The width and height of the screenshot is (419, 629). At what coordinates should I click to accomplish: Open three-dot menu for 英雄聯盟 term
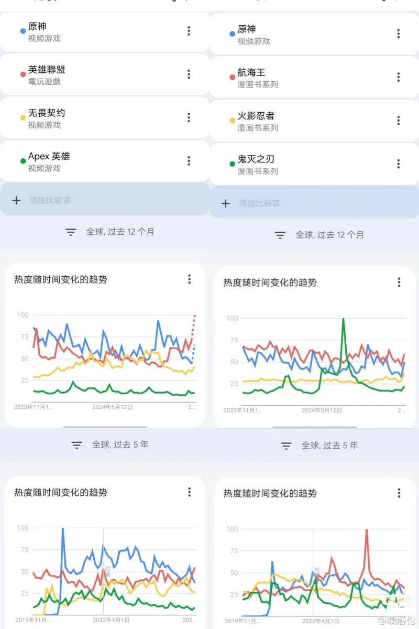click(x=189, y=74)
